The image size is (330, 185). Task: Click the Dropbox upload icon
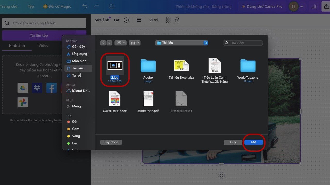pyautogui.click(x=37, y=88)
